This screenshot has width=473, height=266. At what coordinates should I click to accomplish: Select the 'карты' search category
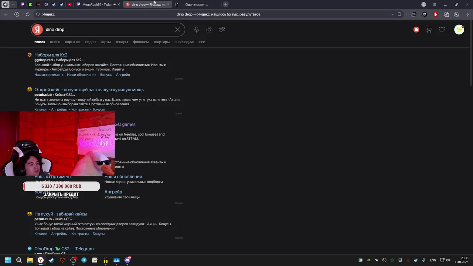(x=106, y=42)
